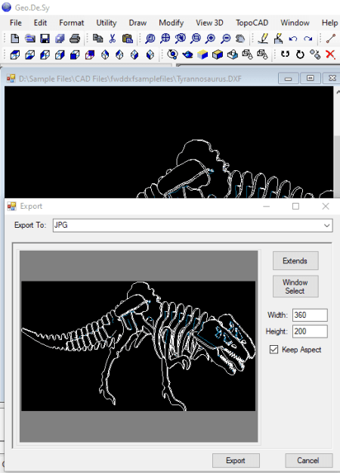Click the Export button
This screenshot has width=340, height=473.
(236, 460)
